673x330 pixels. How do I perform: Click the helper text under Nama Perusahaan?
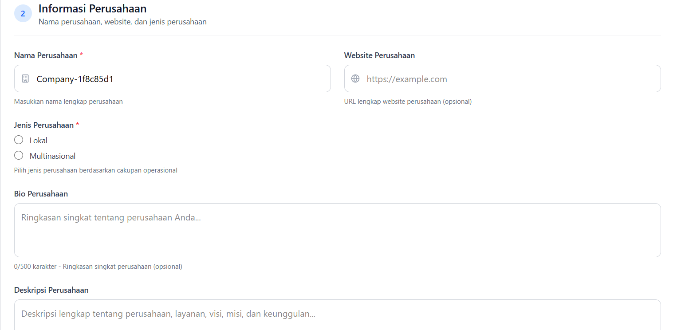point(68,101)
